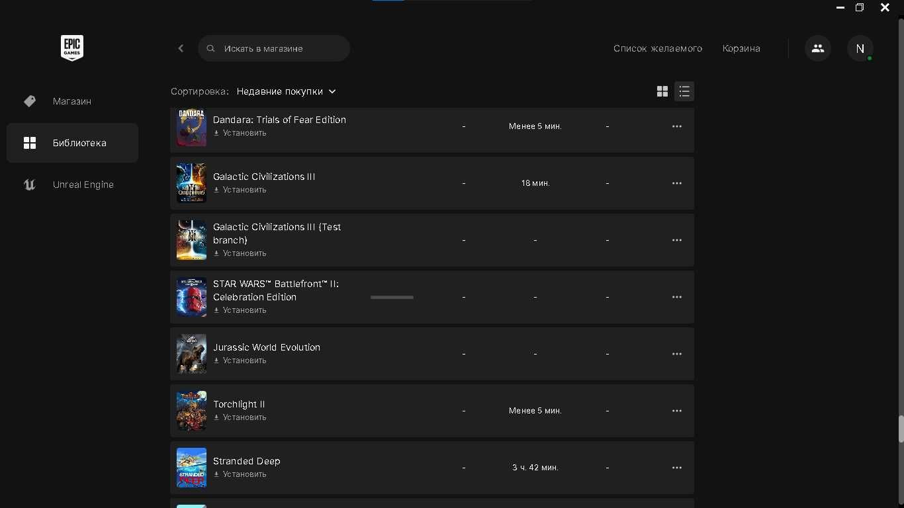This screenshot has width=904, height=508.
Task: Click Установить under Torchlight II
Action: [x=240, y=417]
